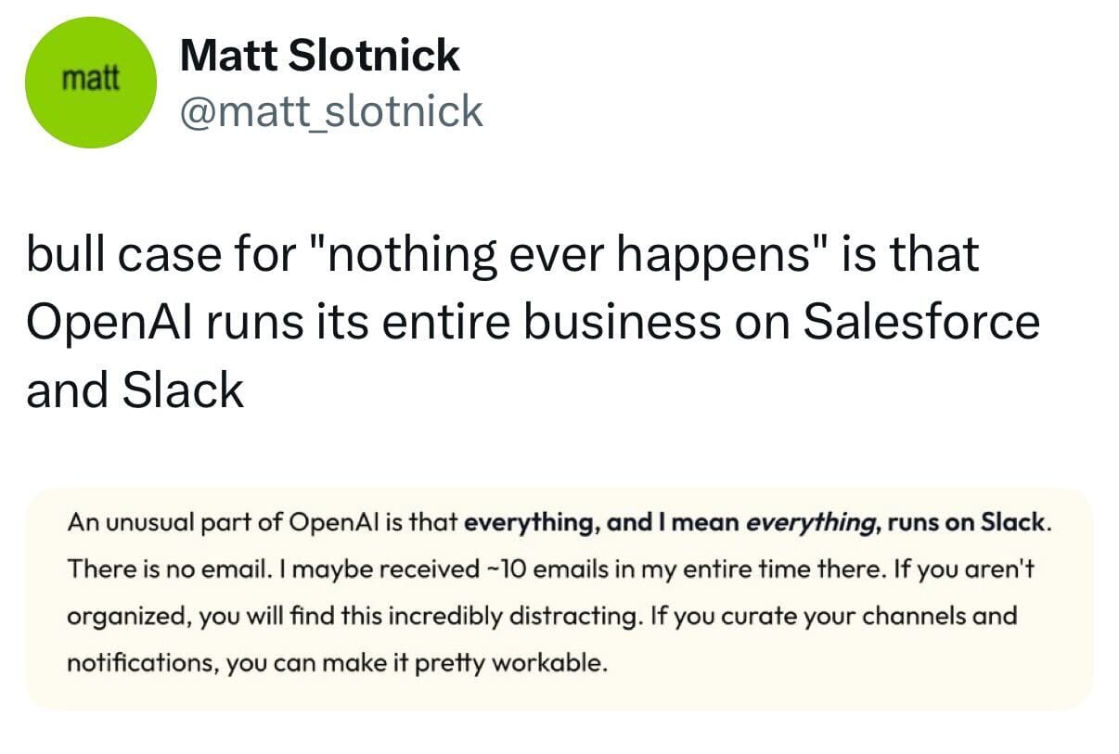
Task: Click the word "notifications" in the quote
Action: pos(128,663)
